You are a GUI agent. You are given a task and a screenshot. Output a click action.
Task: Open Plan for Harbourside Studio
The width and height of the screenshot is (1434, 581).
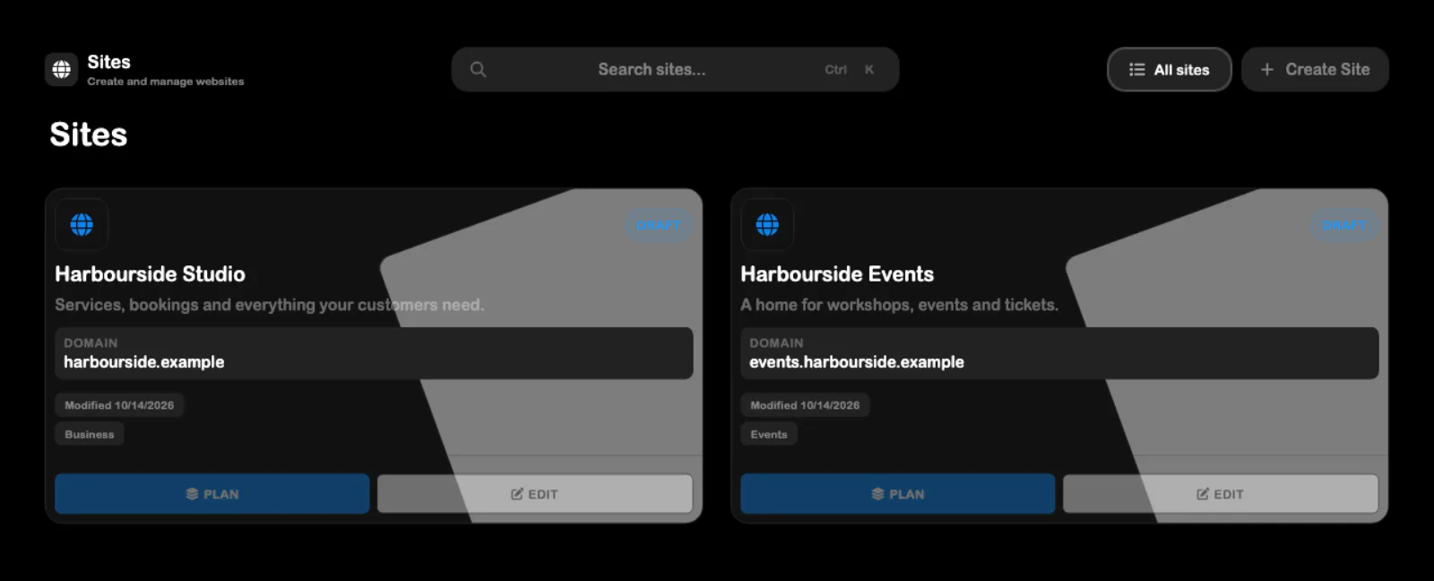(212, 494)
